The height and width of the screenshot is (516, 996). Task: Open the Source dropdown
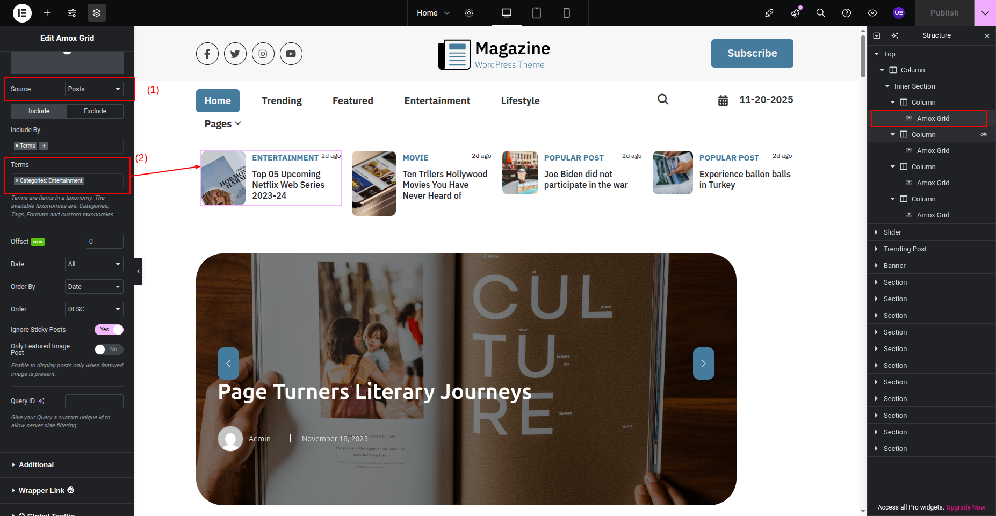[94, 89]
